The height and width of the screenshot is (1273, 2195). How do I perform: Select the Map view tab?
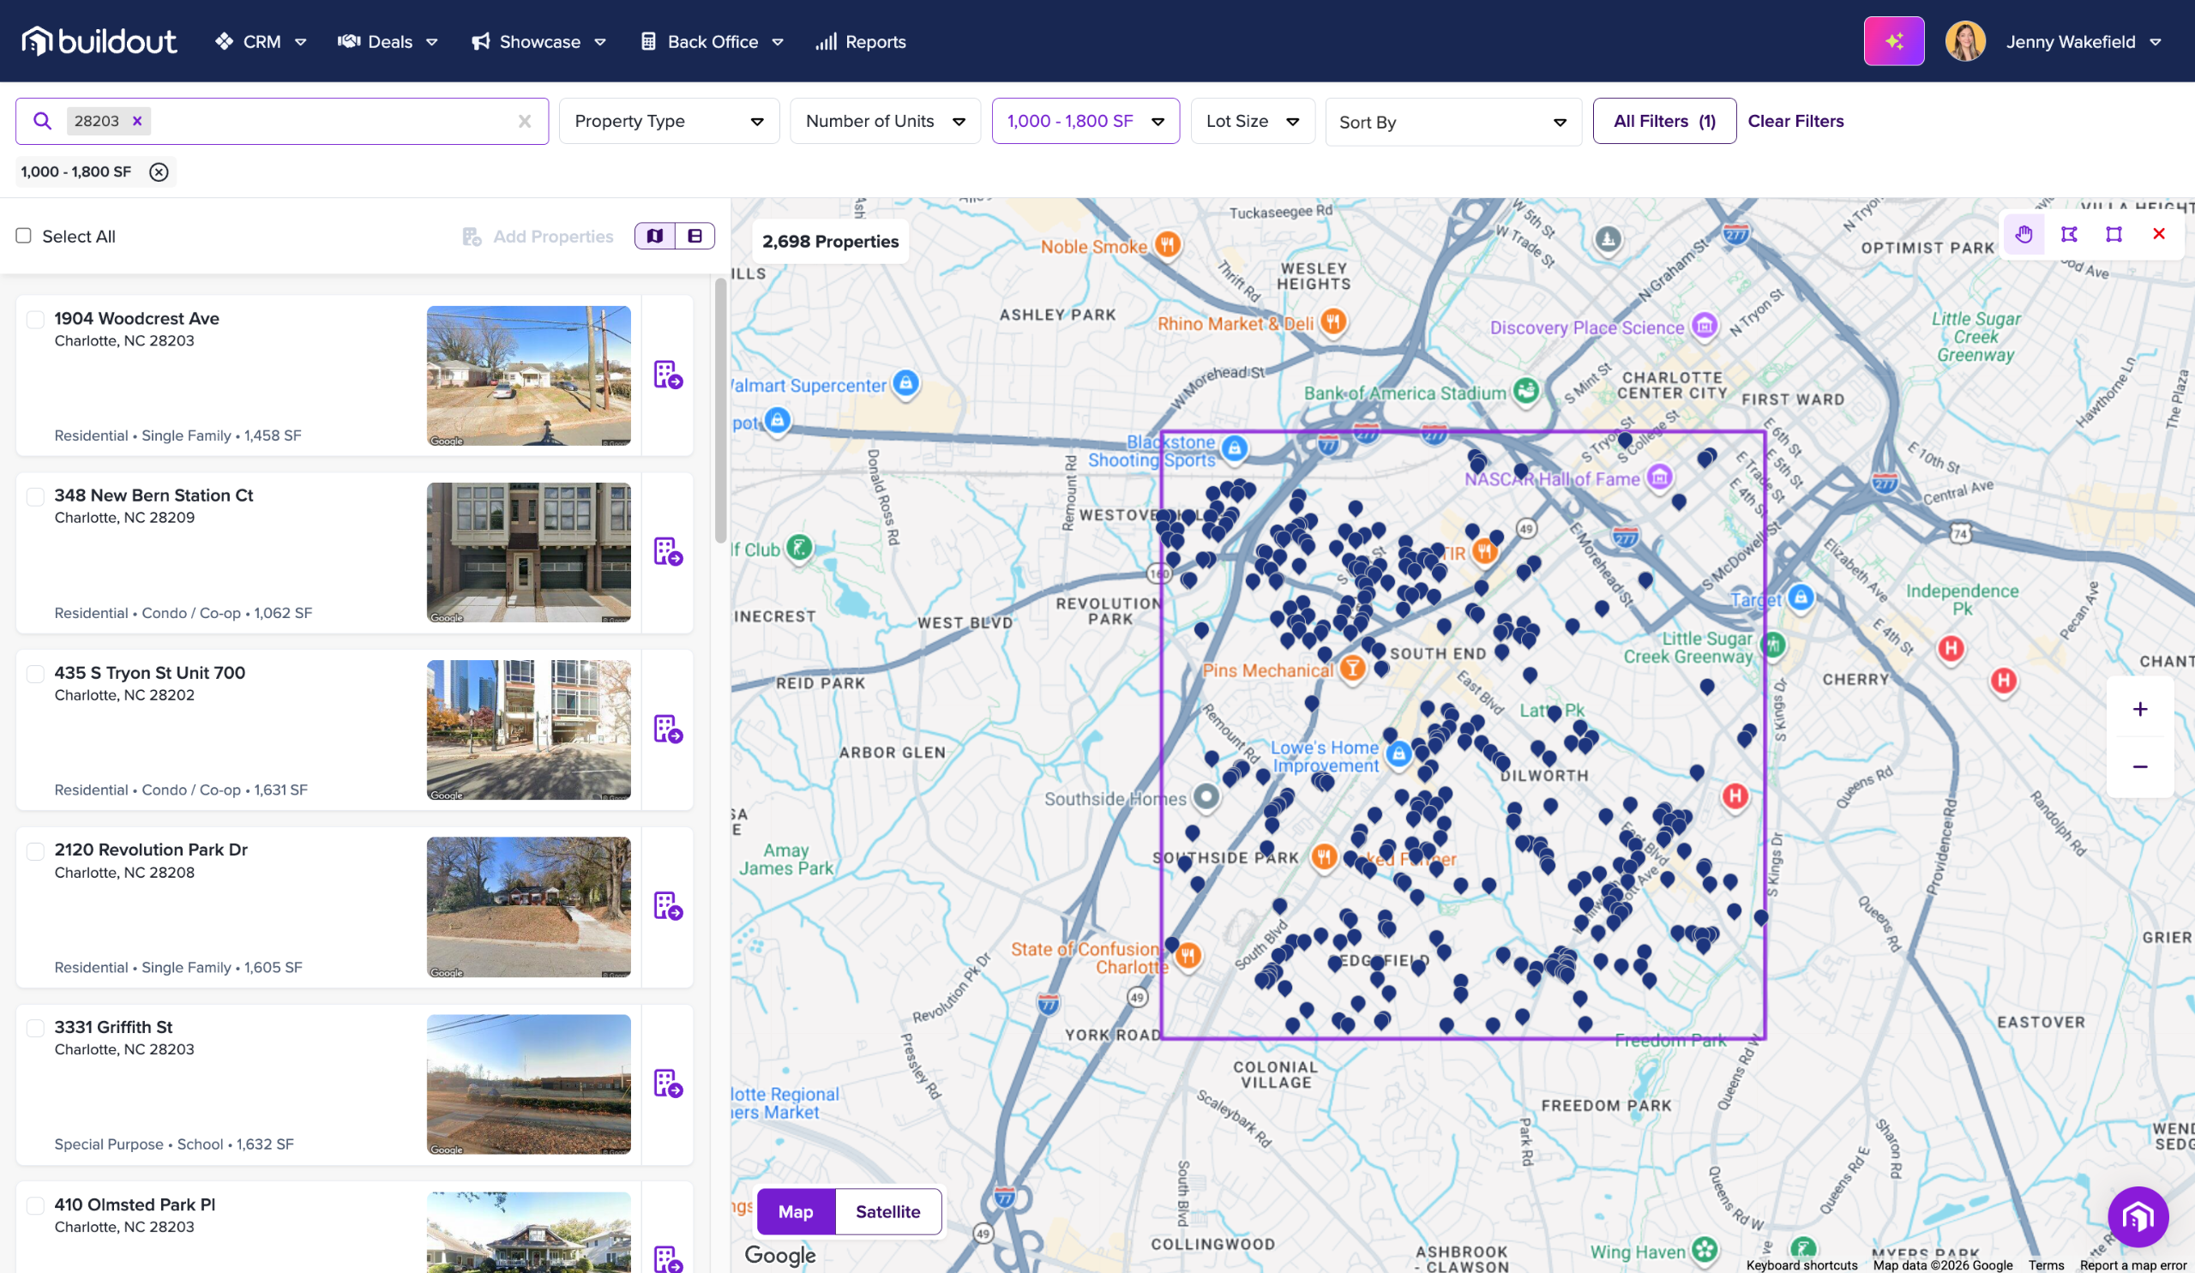point(797,1211)
